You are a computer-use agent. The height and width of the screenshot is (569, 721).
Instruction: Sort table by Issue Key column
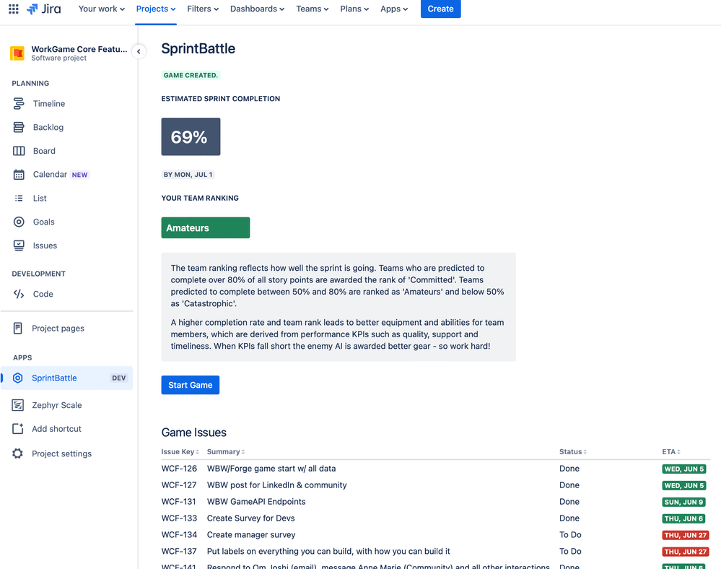180,452
